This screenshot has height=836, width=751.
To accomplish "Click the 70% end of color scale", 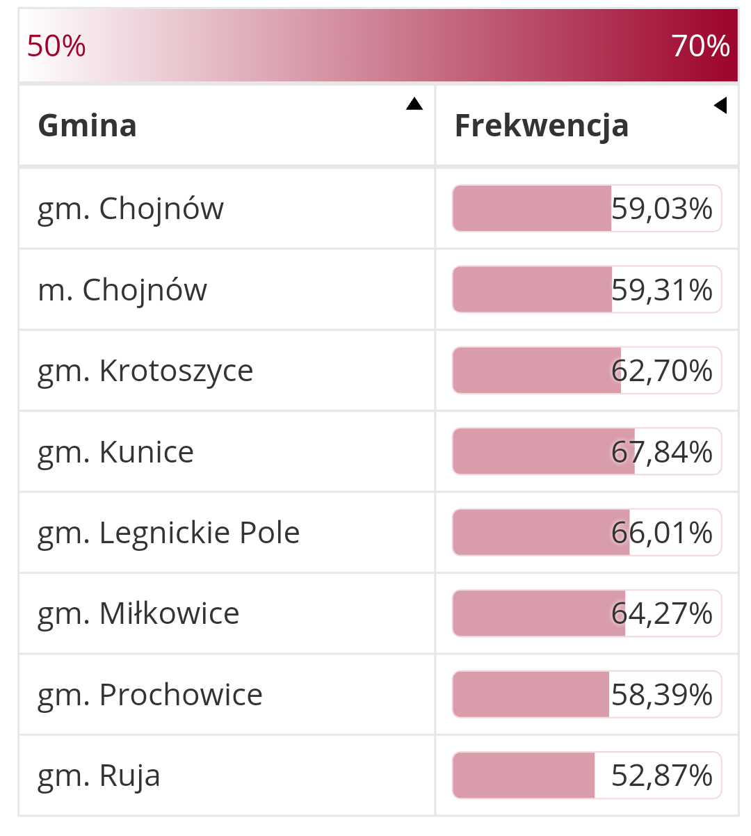I will coord(700,47).
